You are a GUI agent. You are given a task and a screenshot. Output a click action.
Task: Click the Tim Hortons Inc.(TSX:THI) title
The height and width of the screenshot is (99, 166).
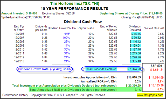point(75,3)
